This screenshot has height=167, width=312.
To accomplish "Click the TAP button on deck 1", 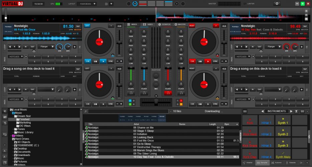I will click(x=78, y=26).
